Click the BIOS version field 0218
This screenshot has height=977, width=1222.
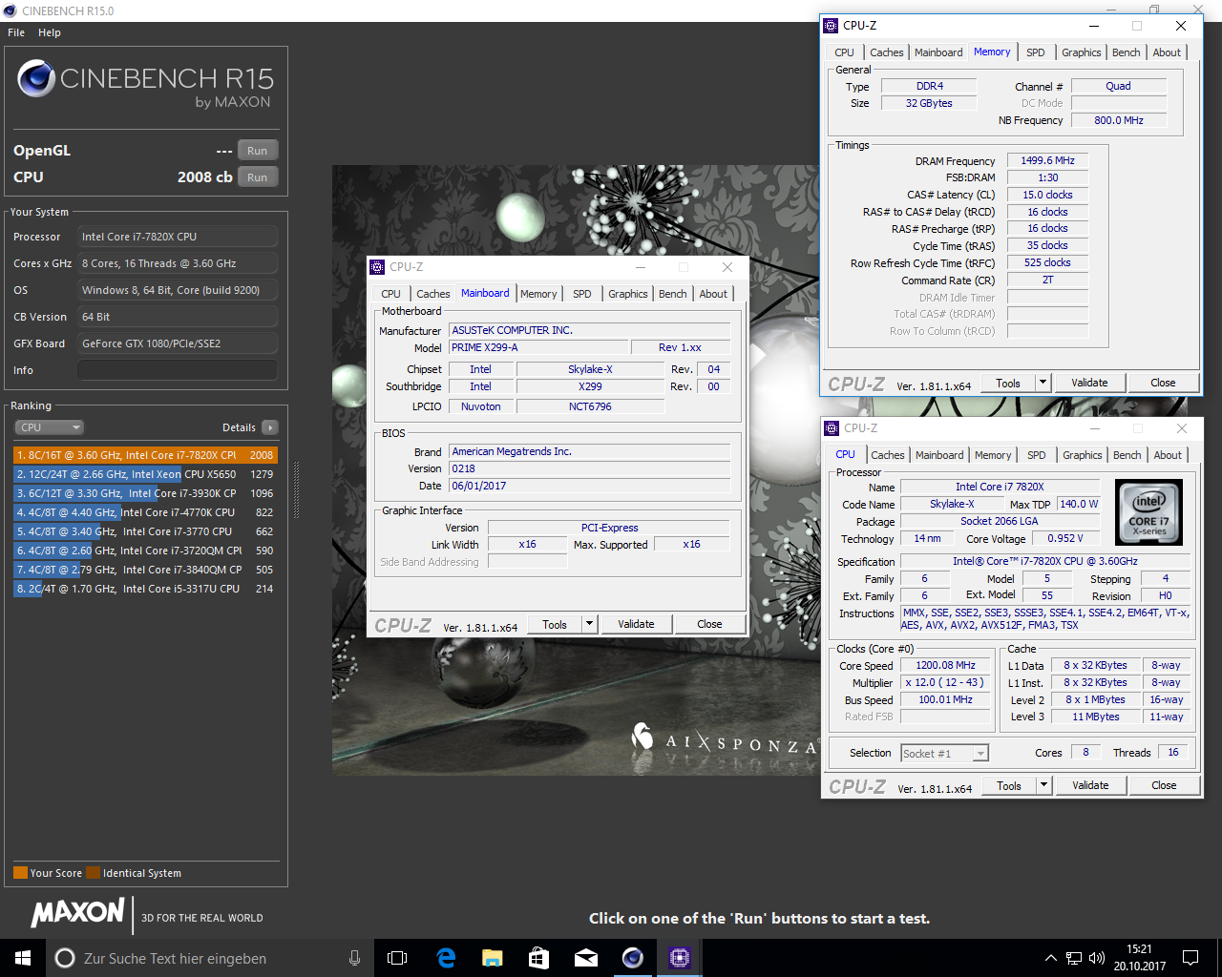[590, 468]
